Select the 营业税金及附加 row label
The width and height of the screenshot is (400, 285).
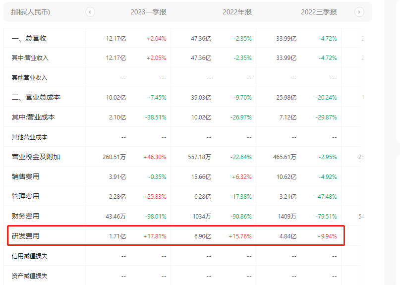[x=36, y=157]
